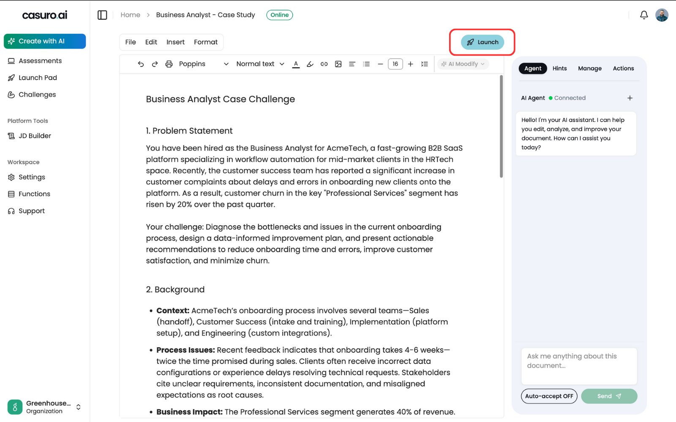Click the AI assistant greeting message

coord(576,134)
